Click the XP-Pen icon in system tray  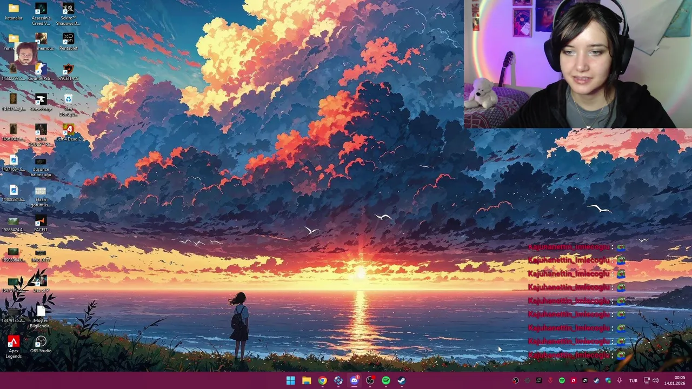tap(539, 380)
